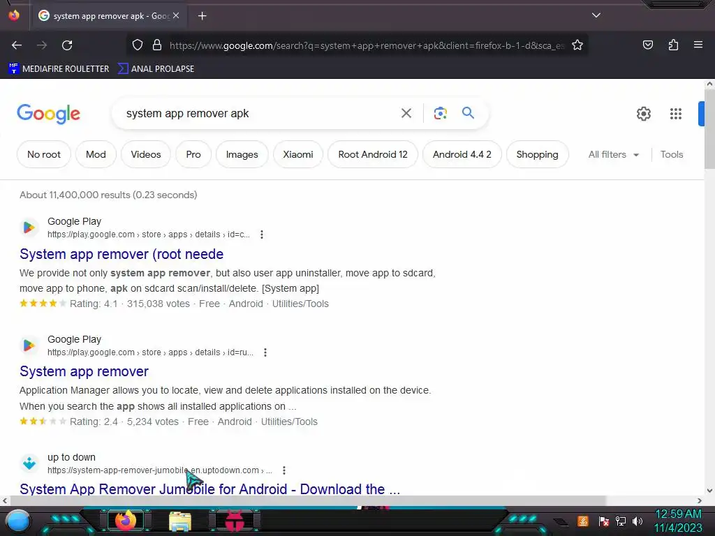Click the network tray icon
This screenshot has height=536, width=715.
point(621,521)
